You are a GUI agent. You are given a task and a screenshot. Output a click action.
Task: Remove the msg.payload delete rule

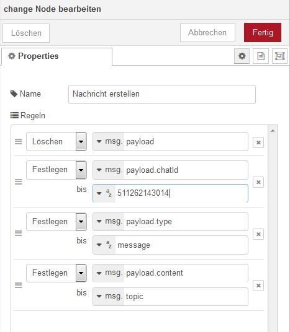[258, 142]
